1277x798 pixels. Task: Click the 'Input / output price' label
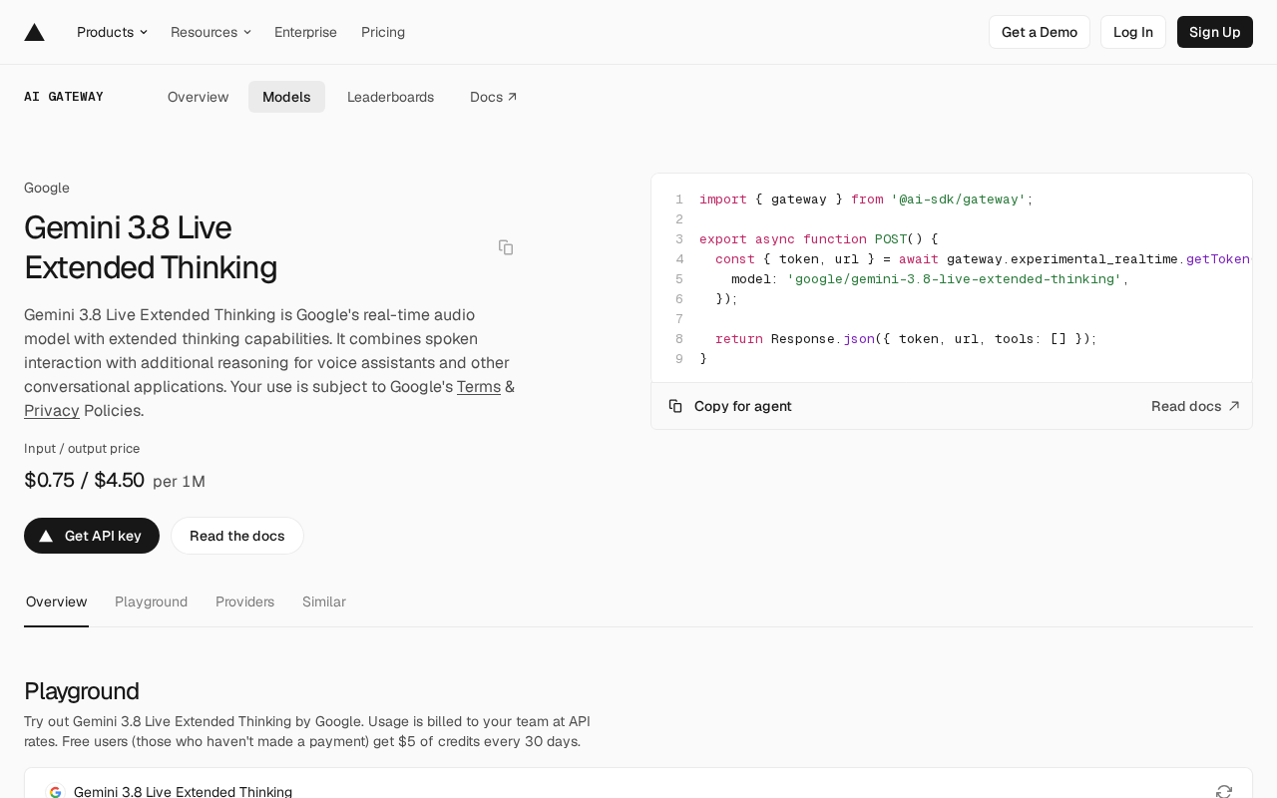coord(82,449)
